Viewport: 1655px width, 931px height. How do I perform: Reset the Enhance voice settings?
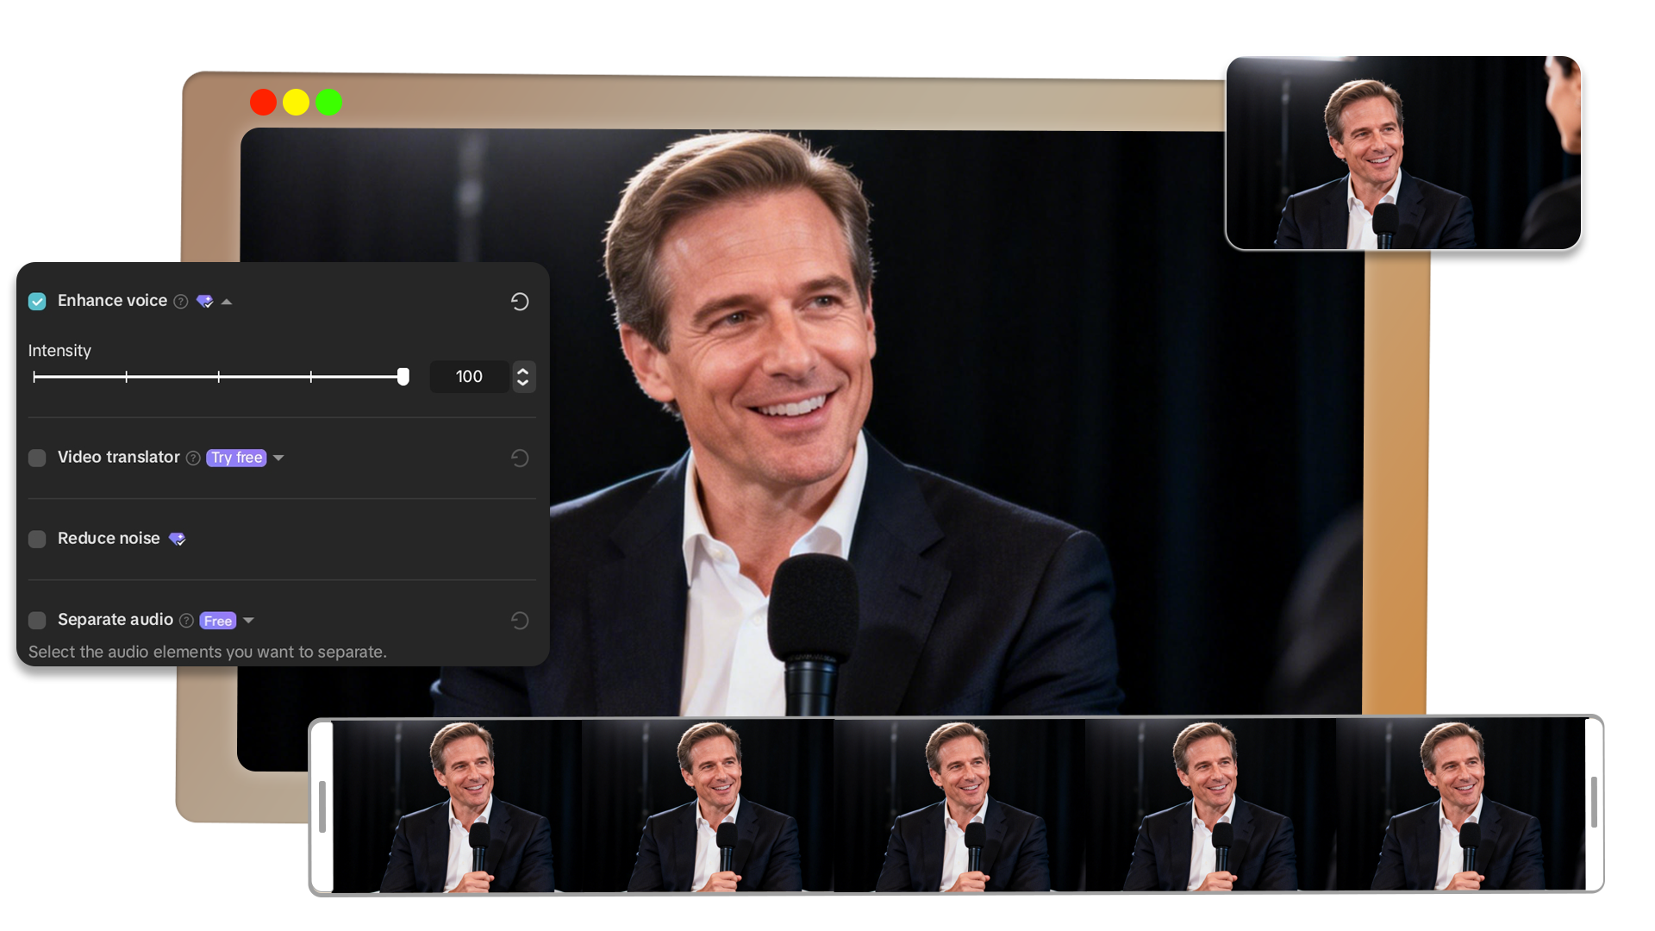519,301
